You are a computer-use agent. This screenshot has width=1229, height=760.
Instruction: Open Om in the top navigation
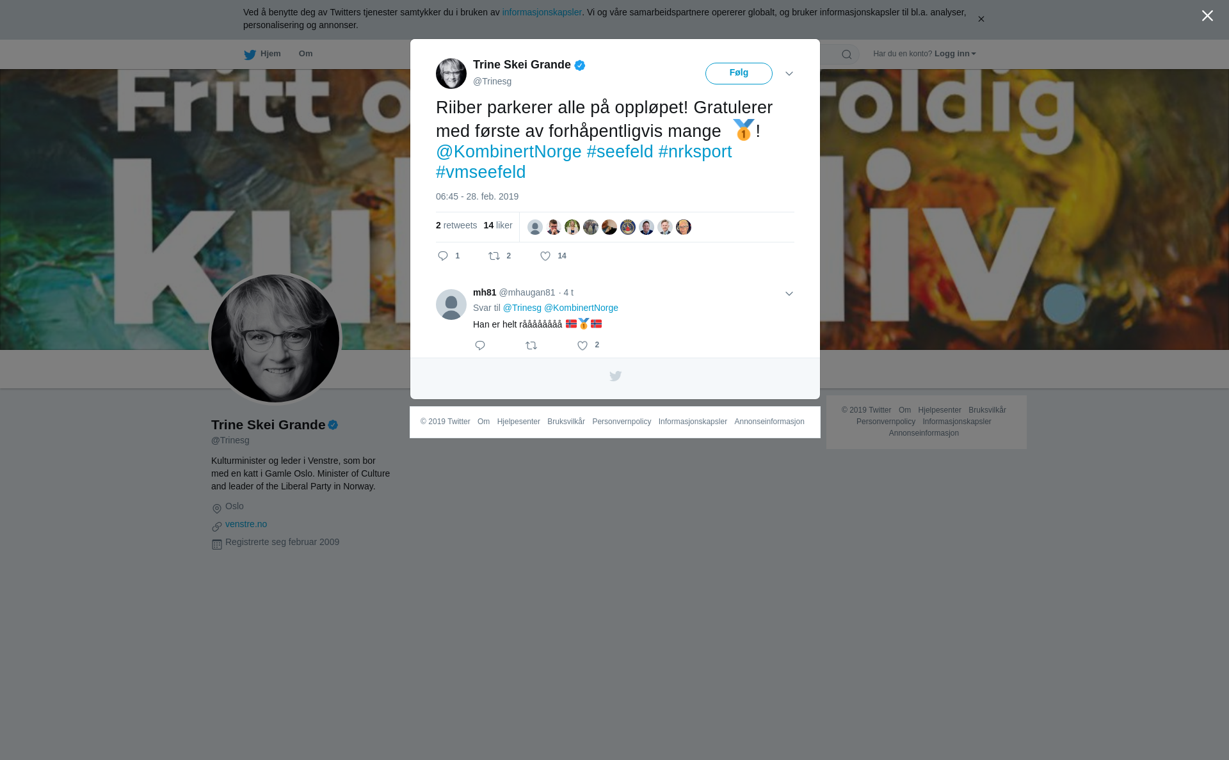[306, 54]
